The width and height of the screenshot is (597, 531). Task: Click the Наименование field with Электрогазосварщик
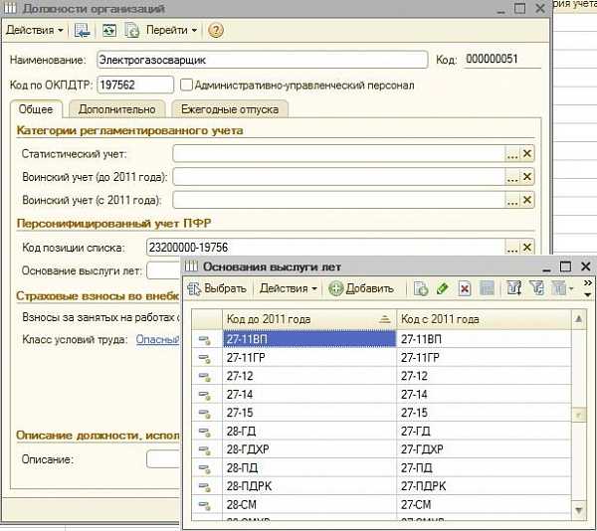[x=263, y=60]
